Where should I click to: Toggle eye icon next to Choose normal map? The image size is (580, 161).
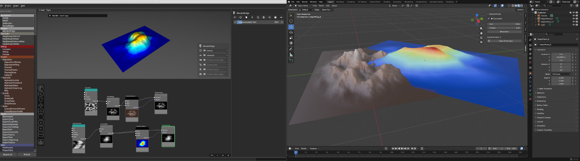(x=205, y=60)
